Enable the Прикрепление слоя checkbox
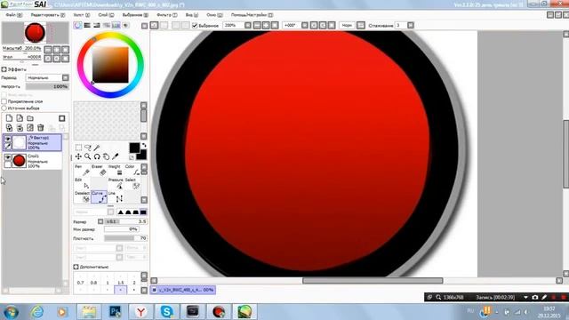569x320 pixels. pyautogui.click(x=4, y=101)
